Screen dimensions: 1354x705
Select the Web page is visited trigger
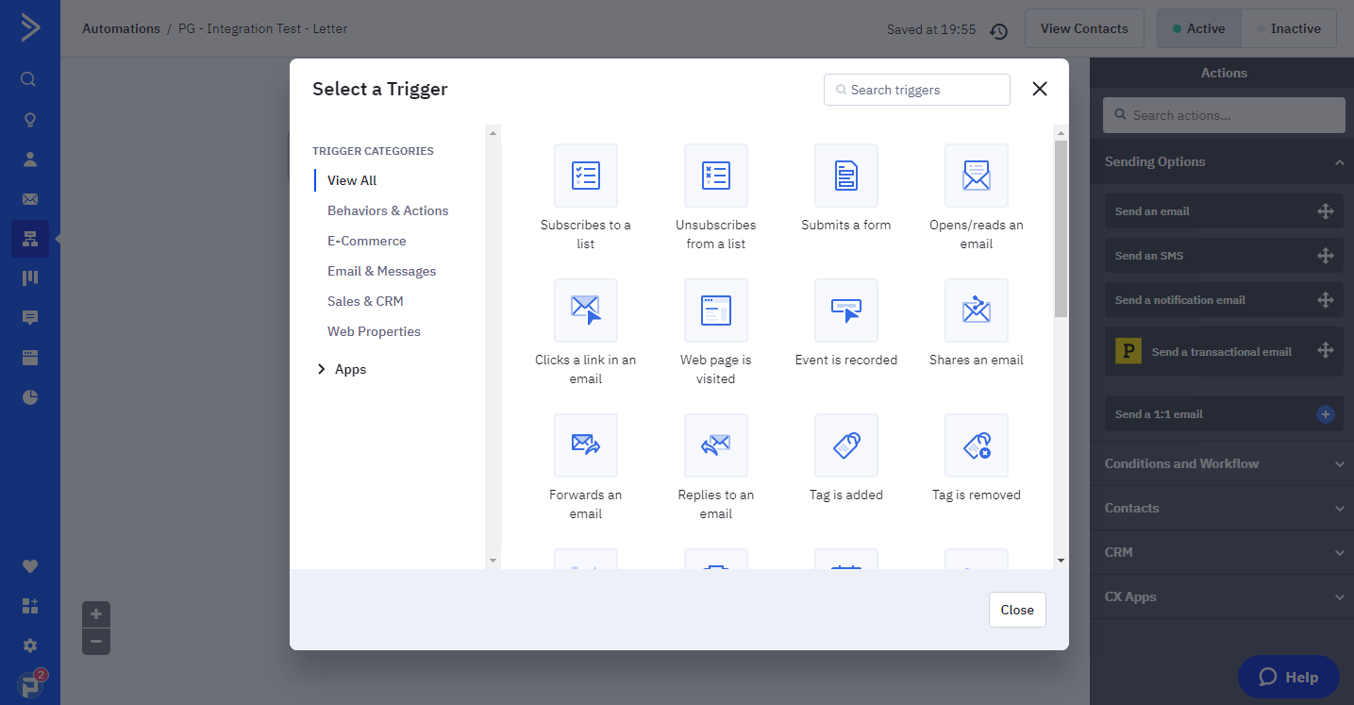coord(715,311)
